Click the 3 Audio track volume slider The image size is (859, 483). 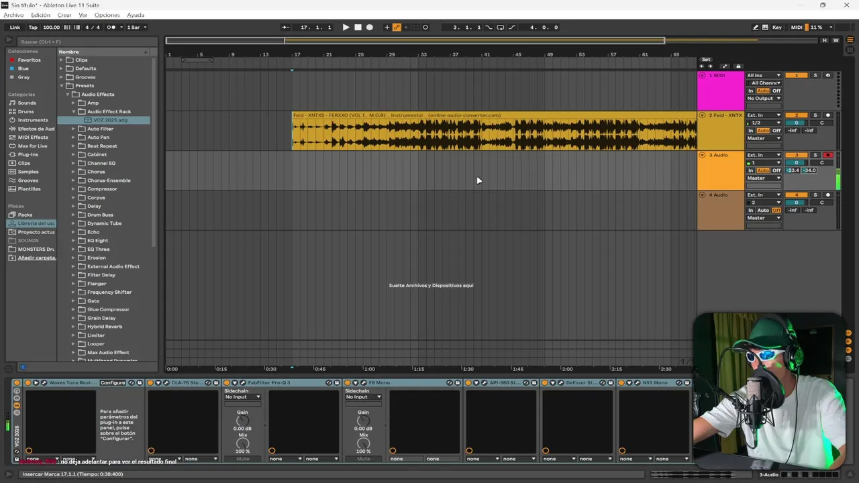[x=797, y=163]
